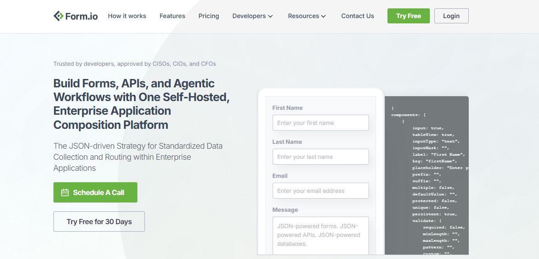Click the Schedule A Call button
Image resolution: width=539 pixels, height=259 pixels.
click(x=95, y=192)
